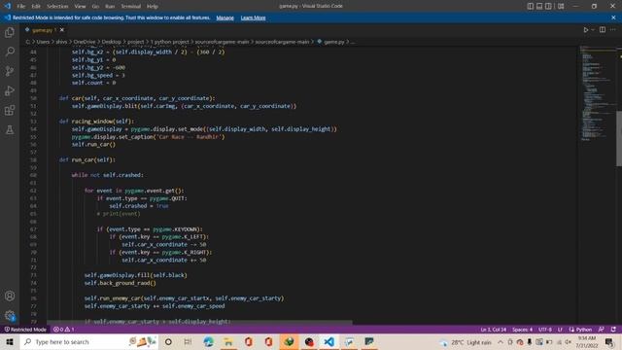Split the editor to the right
This screenshot has width=622, height=350.
[603, 30]
